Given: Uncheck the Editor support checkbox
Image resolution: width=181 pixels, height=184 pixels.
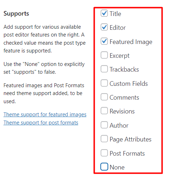Looking at the screenshot, I should [x=104, y=27].
